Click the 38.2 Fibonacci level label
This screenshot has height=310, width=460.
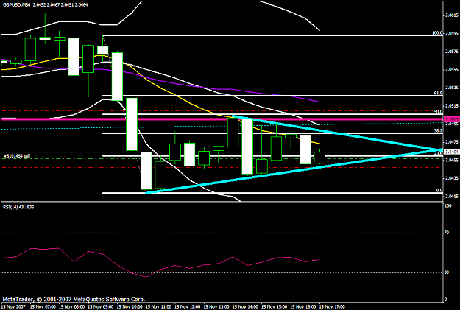click(x=438, y=130)
